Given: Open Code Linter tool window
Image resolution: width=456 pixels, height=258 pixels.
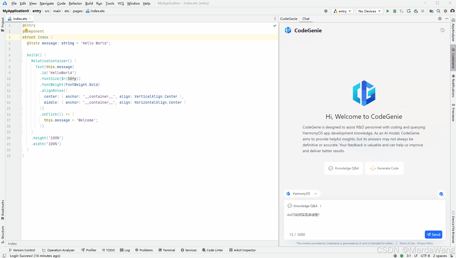Looking at the screenshot, I should tap(212, 250).
